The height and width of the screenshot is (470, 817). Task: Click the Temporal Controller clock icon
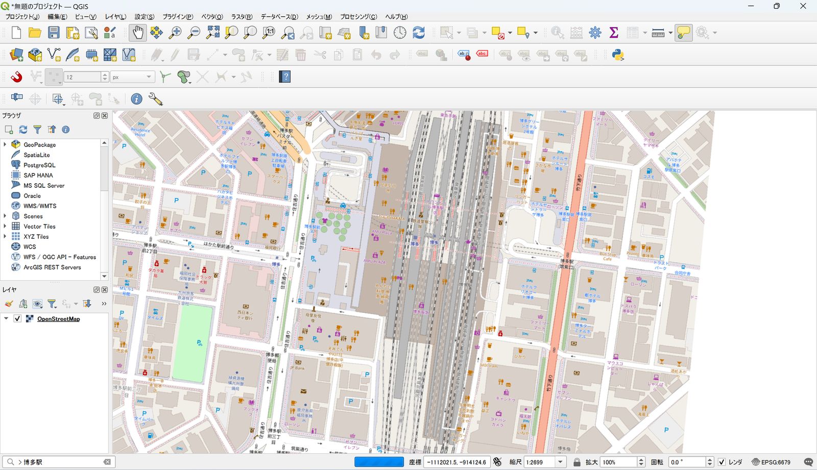click(400, 33)
